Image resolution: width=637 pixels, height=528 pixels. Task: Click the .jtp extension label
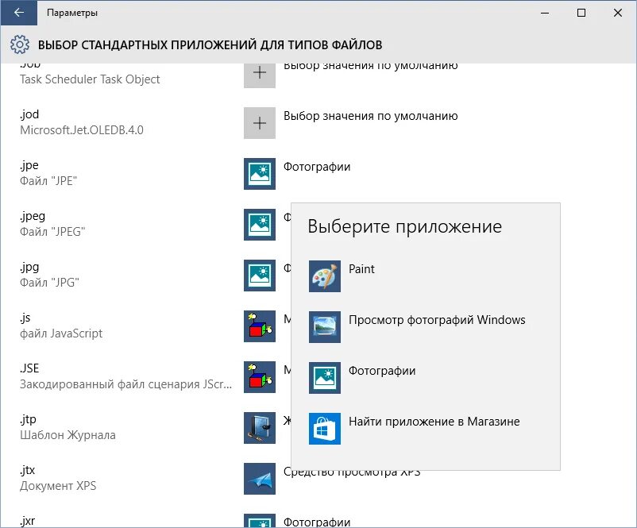[x=28, y=419]
